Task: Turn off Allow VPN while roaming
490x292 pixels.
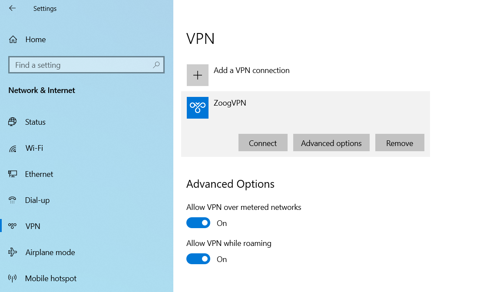Action: tap(199, 259)
